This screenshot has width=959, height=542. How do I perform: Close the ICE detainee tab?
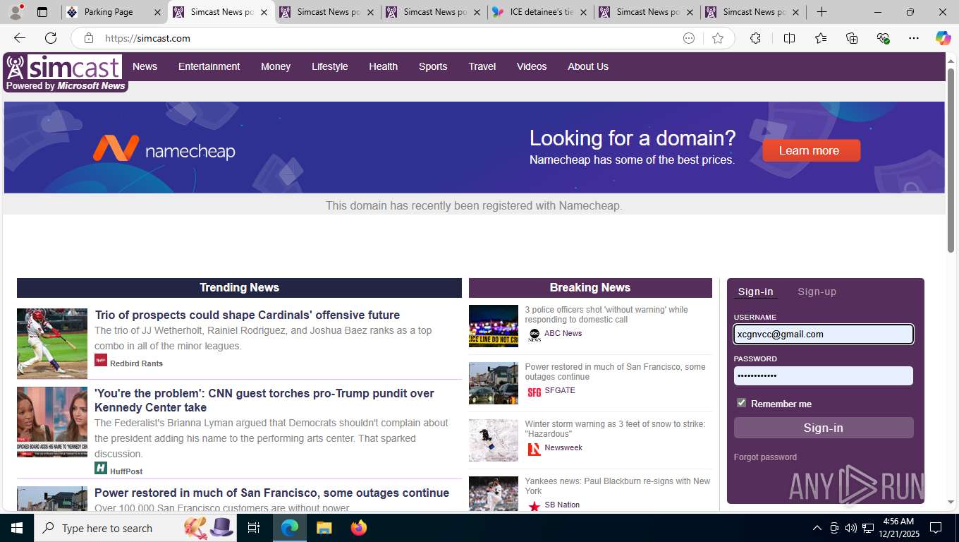pos(584,12)
